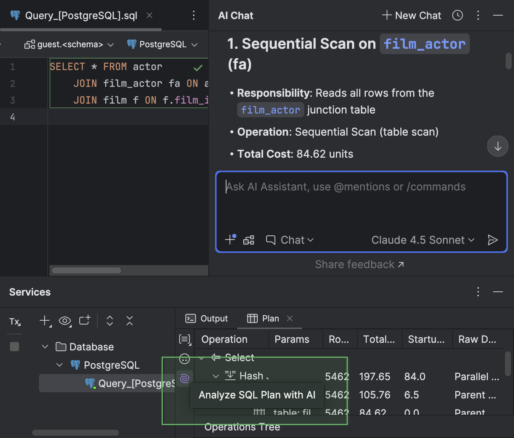This screenshot has width=514, height=438.
Task: Click the Expand All icon in Services toolbar
Action: (109, 321)
